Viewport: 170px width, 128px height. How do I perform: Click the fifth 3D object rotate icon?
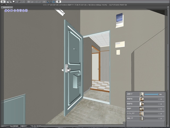pos(18,11)
